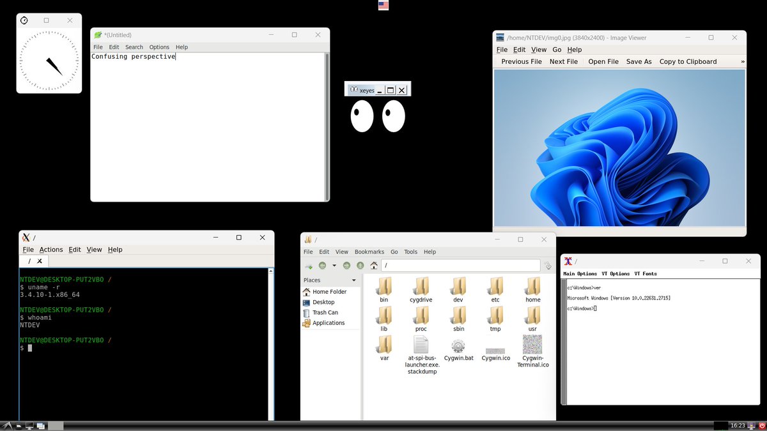Click Open File in Image Viewer
Viewport: 767px width, 431px height.
pyautogui.click(x=603, y=62)
